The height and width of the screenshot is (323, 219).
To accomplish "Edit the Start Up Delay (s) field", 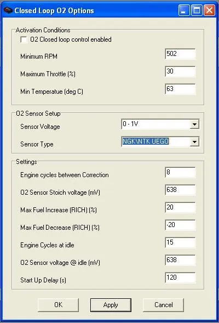I will coord(180,277).
